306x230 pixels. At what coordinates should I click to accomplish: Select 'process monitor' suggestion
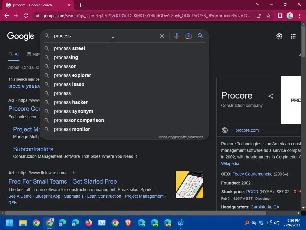(x=124, y=129)
